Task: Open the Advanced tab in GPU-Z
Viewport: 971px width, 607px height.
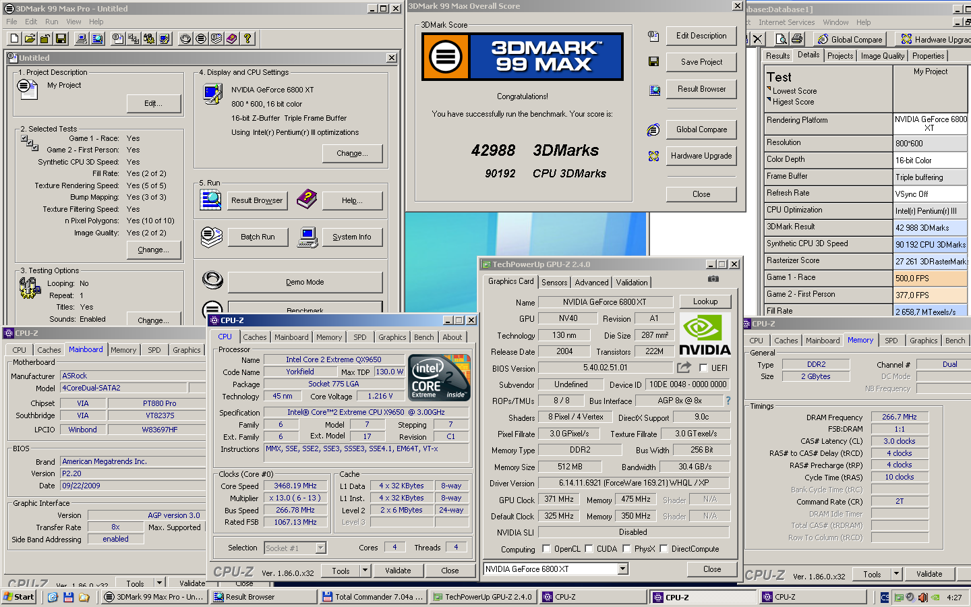Action: tap(591, 283)
